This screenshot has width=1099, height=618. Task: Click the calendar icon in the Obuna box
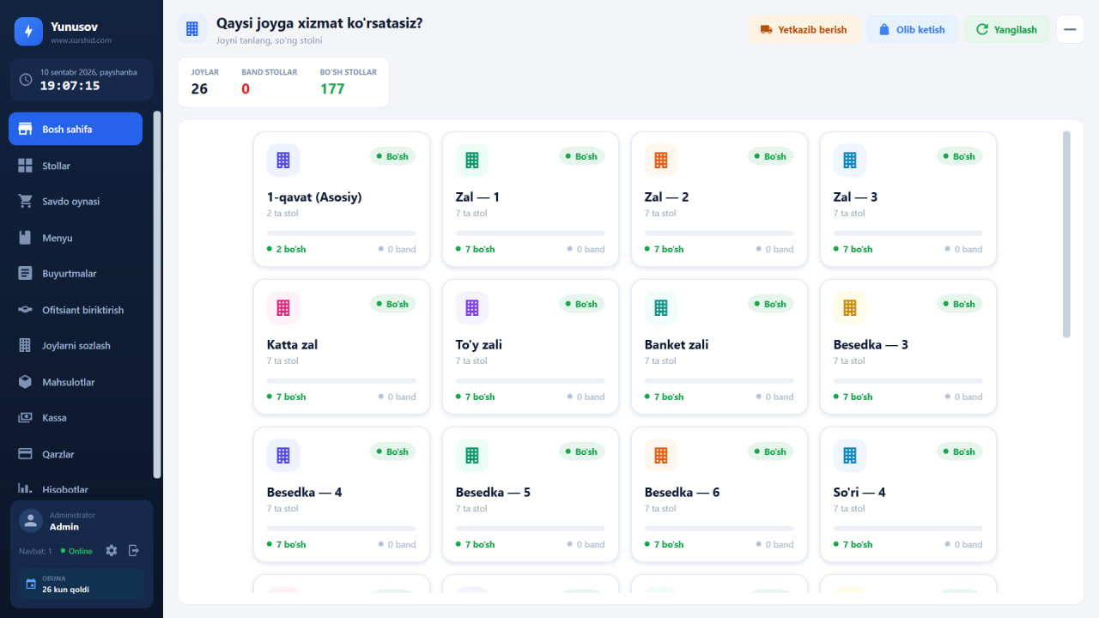(31, 584)
